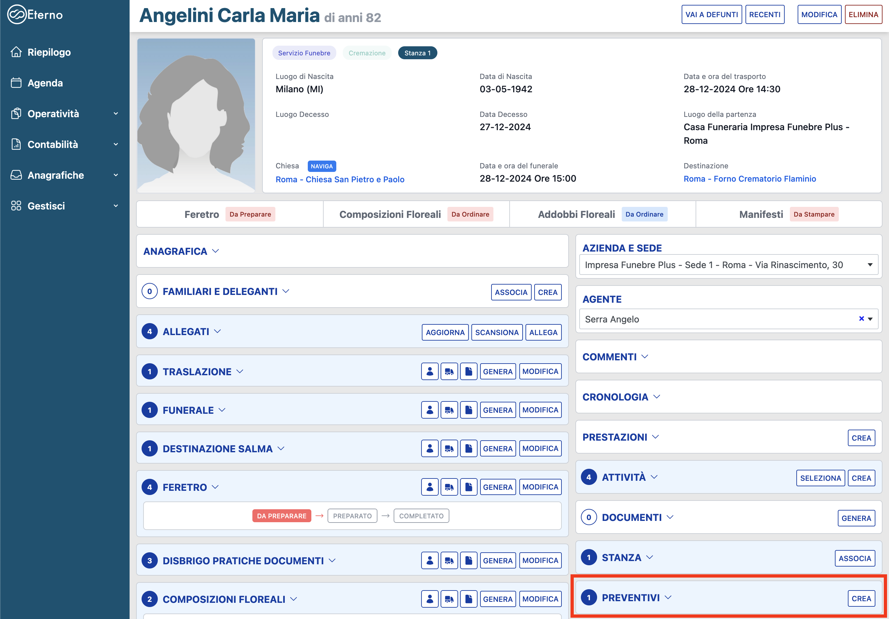Click the document icon in Composizioni Floreali row
The height and width of the screenshot is (619, 889).
point(468,599)
